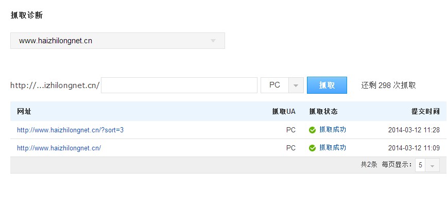Image resolution: width=447 pixels, height=224 pixels.
Task: Open the PC user-agent dropdown arrow
Action: tap(296, 85)
